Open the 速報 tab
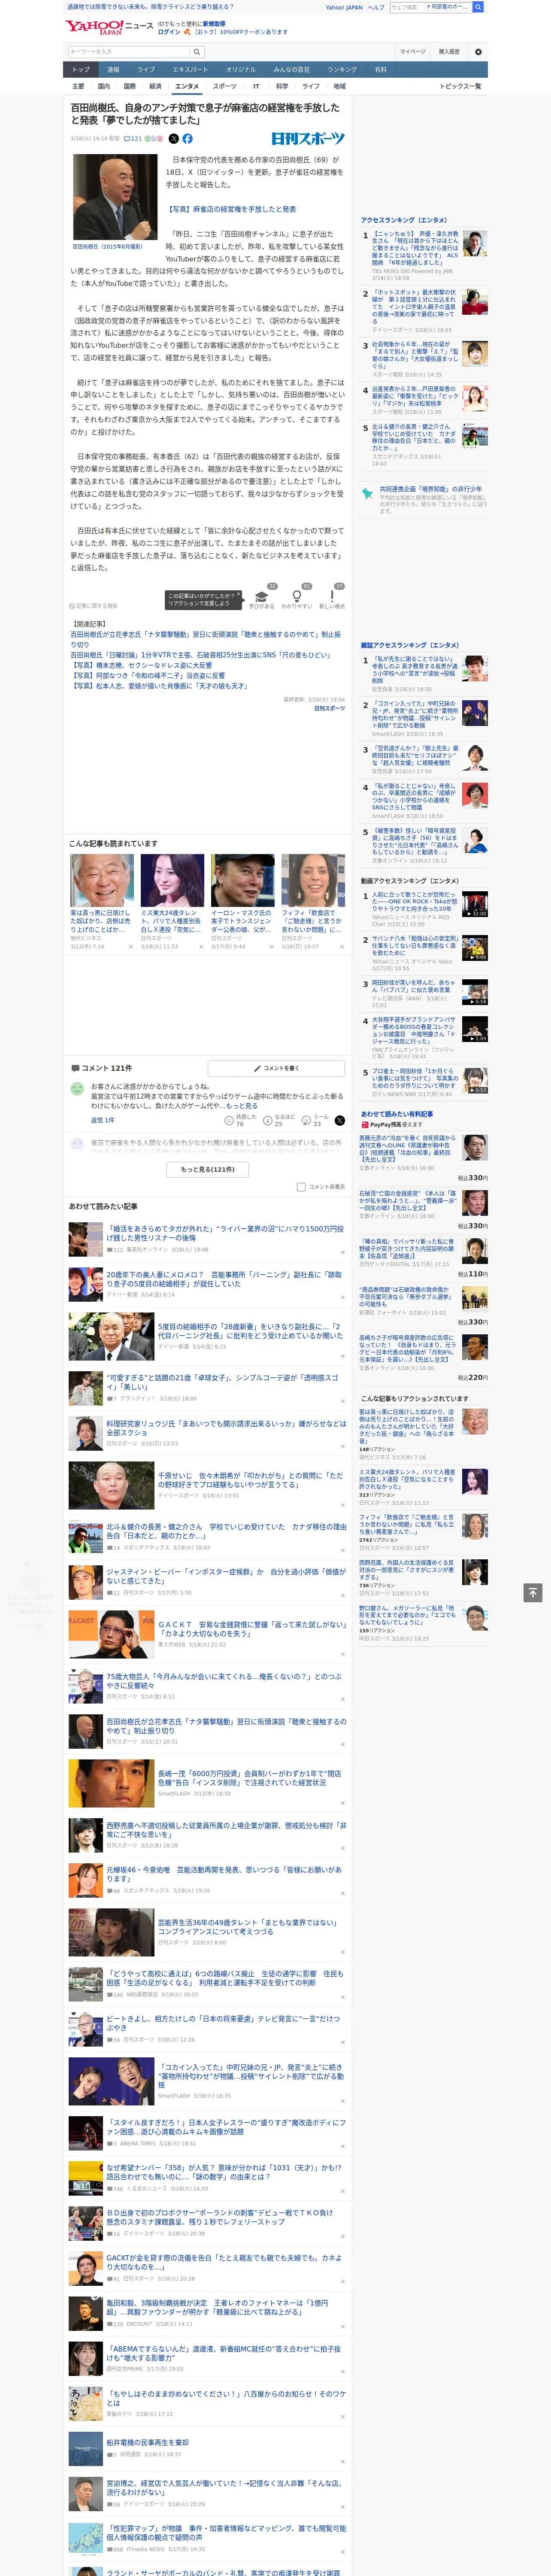Viewport: 551px width, 2576px height. tap(113, 70)
